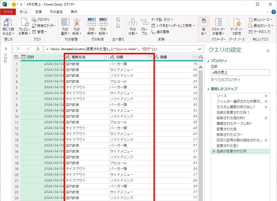Expand the クエリ navigation pane
The height and width of the screenshot is (201, 277).
pyautogui.click(x=5, y=49)
